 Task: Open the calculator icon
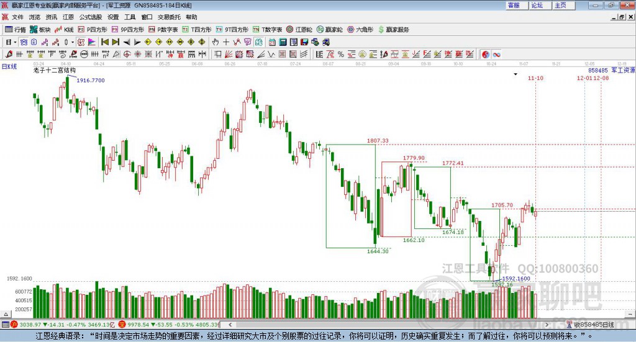pyautogui.click(x=283, y=42)
